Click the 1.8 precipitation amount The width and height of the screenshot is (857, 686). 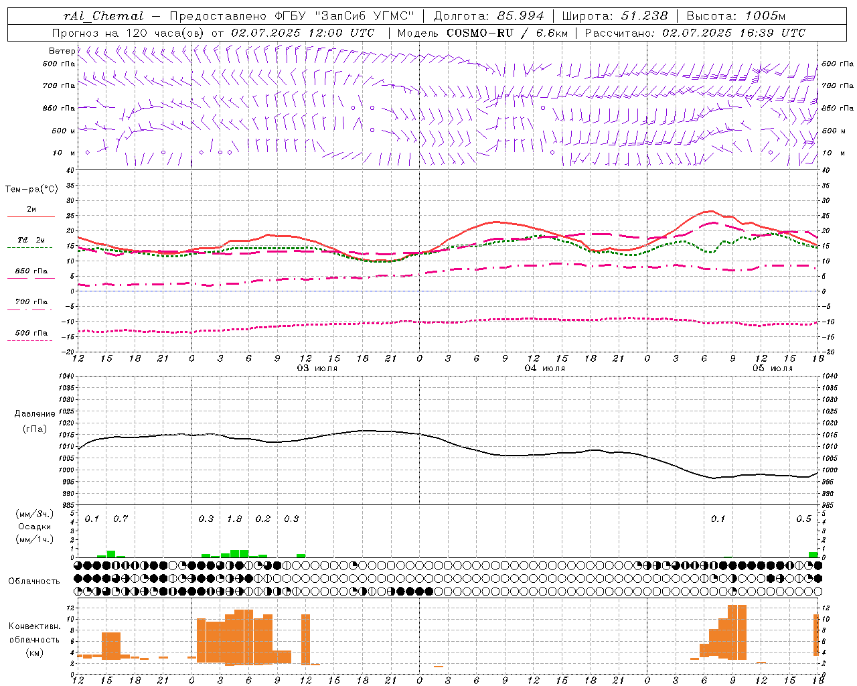tap(234, 519)
